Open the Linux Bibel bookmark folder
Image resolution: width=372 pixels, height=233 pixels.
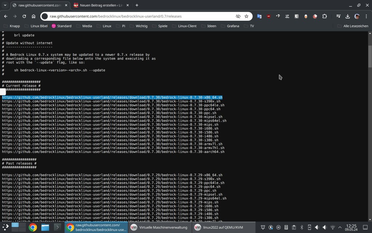coord(36,26)
